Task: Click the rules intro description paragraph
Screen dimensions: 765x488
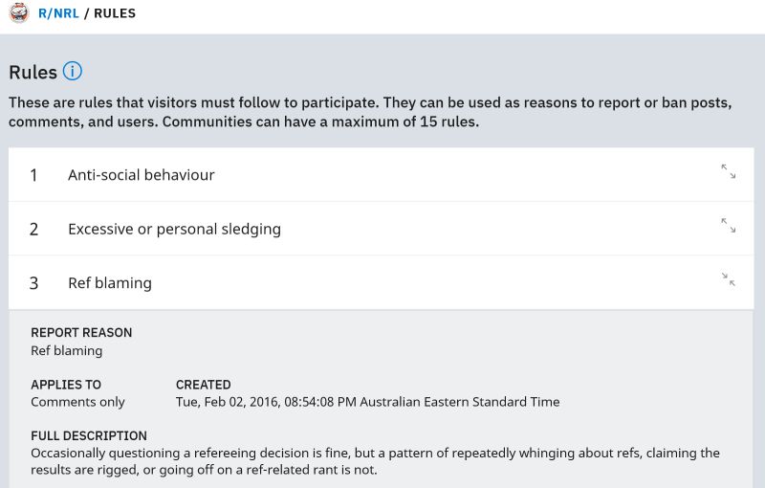Action: point(370,112)
